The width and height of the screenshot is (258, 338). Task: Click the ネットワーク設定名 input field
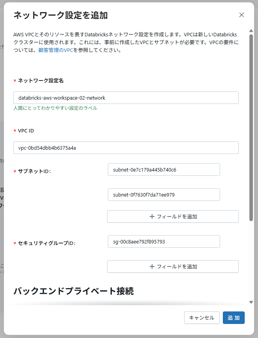126,98
